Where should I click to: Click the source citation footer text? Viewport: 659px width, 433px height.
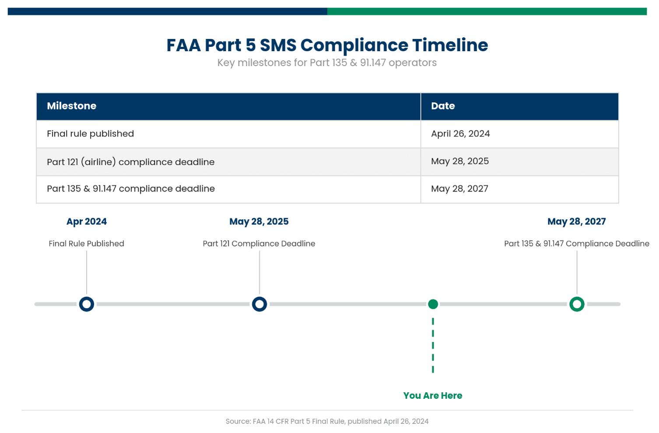click(x=327, y=421)
